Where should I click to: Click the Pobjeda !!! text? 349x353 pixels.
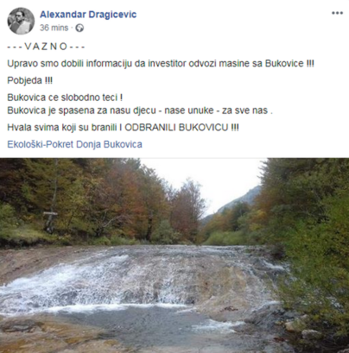30,80
